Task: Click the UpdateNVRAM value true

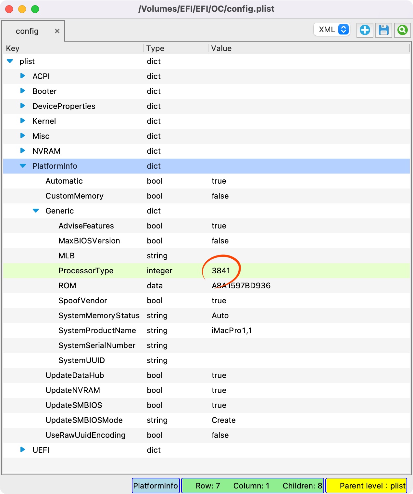Action: [219, 390]
